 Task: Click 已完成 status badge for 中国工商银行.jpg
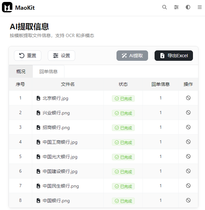pos(123,142)
